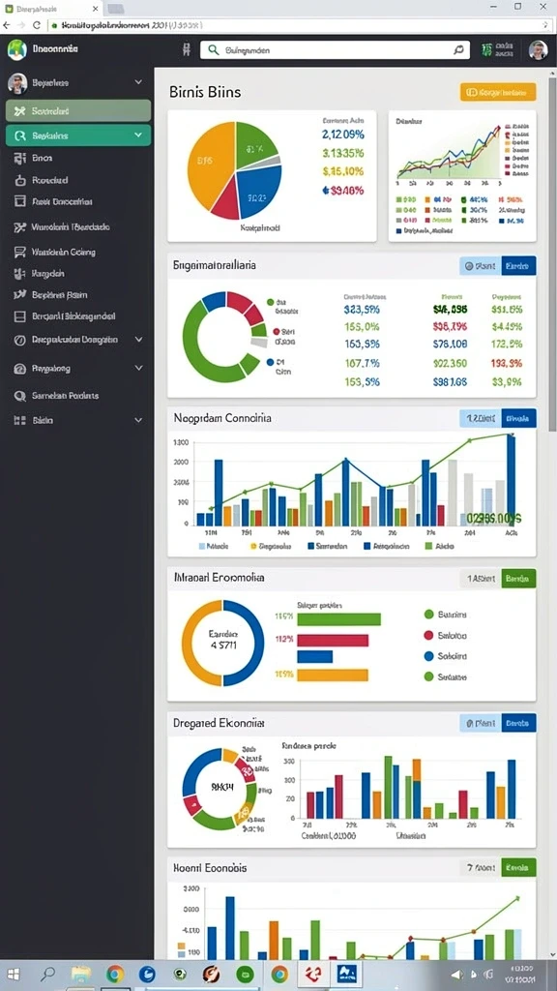The width and height of the screenshot is (557, 991).
Task: Click the grid icon left of the search bar
Action: click(186, 50)
